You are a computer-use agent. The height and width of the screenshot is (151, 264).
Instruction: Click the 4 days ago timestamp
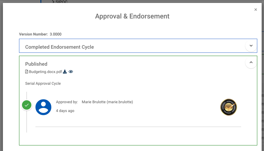65,111
